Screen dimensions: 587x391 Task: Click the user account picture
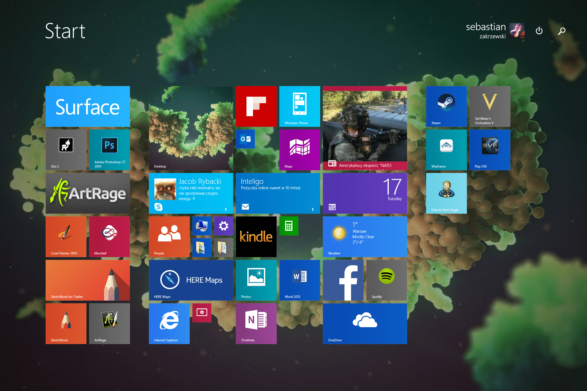click(517, 30)
